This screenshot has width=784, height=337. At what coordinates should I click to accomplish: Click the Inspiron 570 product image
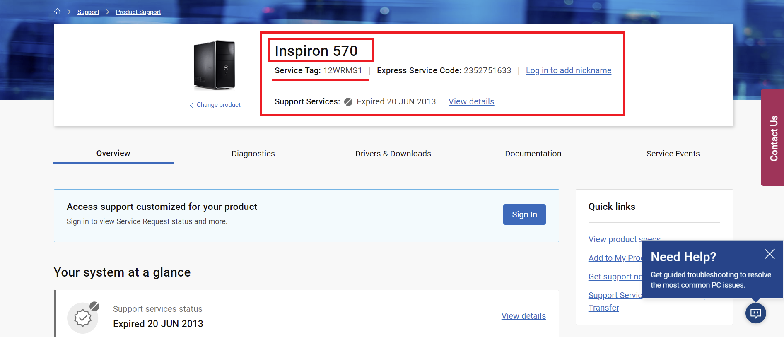215,65
